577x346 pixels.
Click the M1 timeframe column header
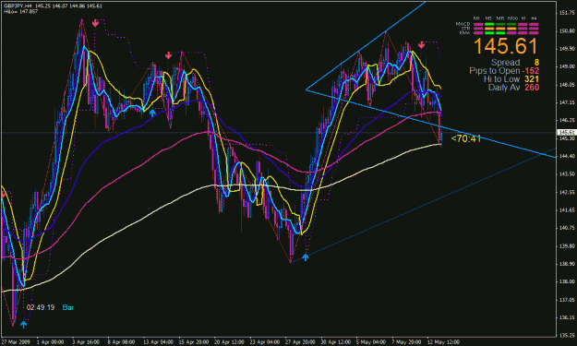(x=476, y=18)
